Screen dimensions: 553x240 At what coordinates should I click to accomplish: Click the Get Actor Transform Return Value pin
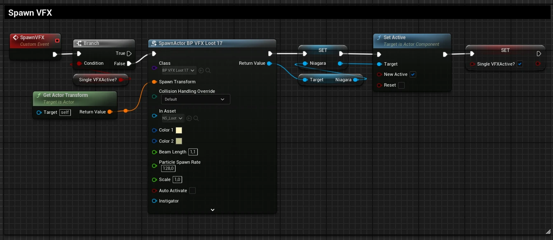[110, 112]
